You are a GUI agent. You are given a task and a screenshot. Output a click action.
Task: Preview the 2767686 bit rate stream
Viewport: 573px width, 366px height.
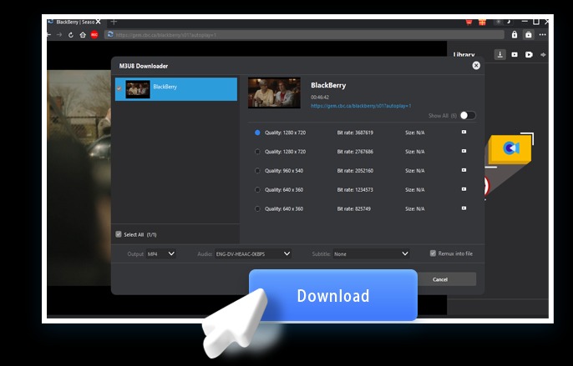point(464,151)
